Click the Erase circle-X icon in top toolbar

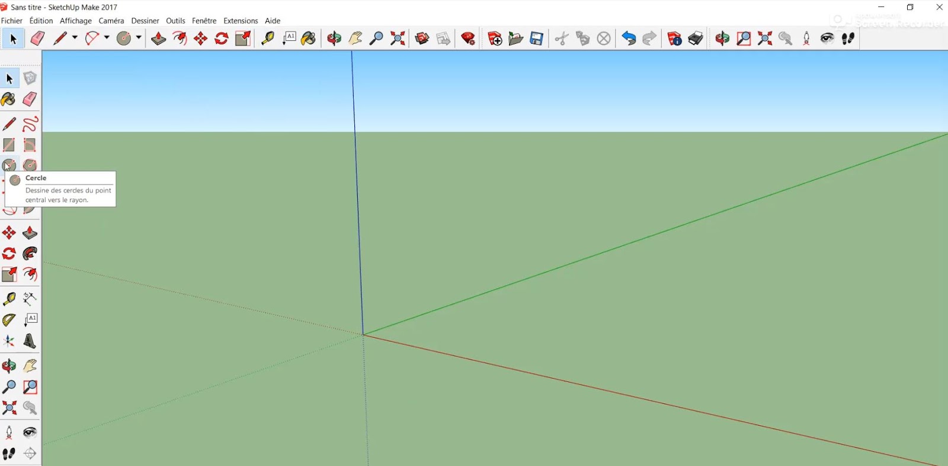(x=604, y=38)
